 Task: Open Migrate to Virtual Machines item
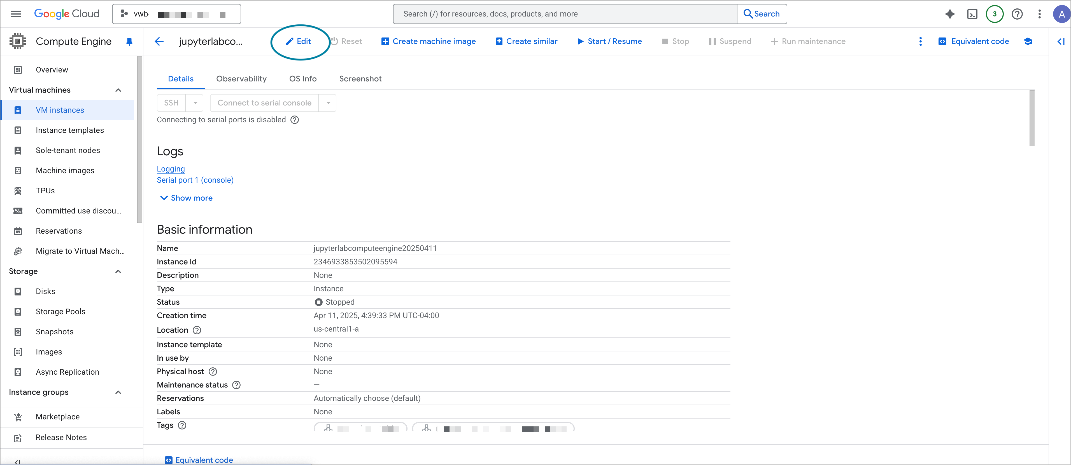[x=67, y=251]
